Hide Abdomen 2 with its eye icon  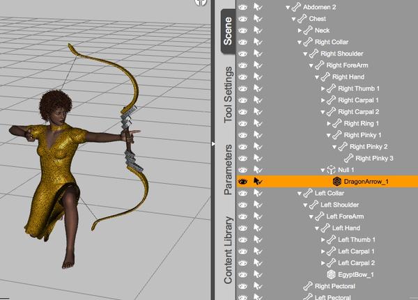point(242,7)
